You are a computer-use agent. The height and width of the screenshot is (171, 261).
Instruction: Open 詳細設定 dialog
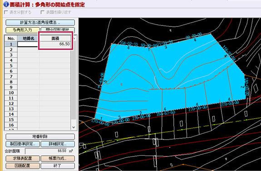[x=58, y=144]
